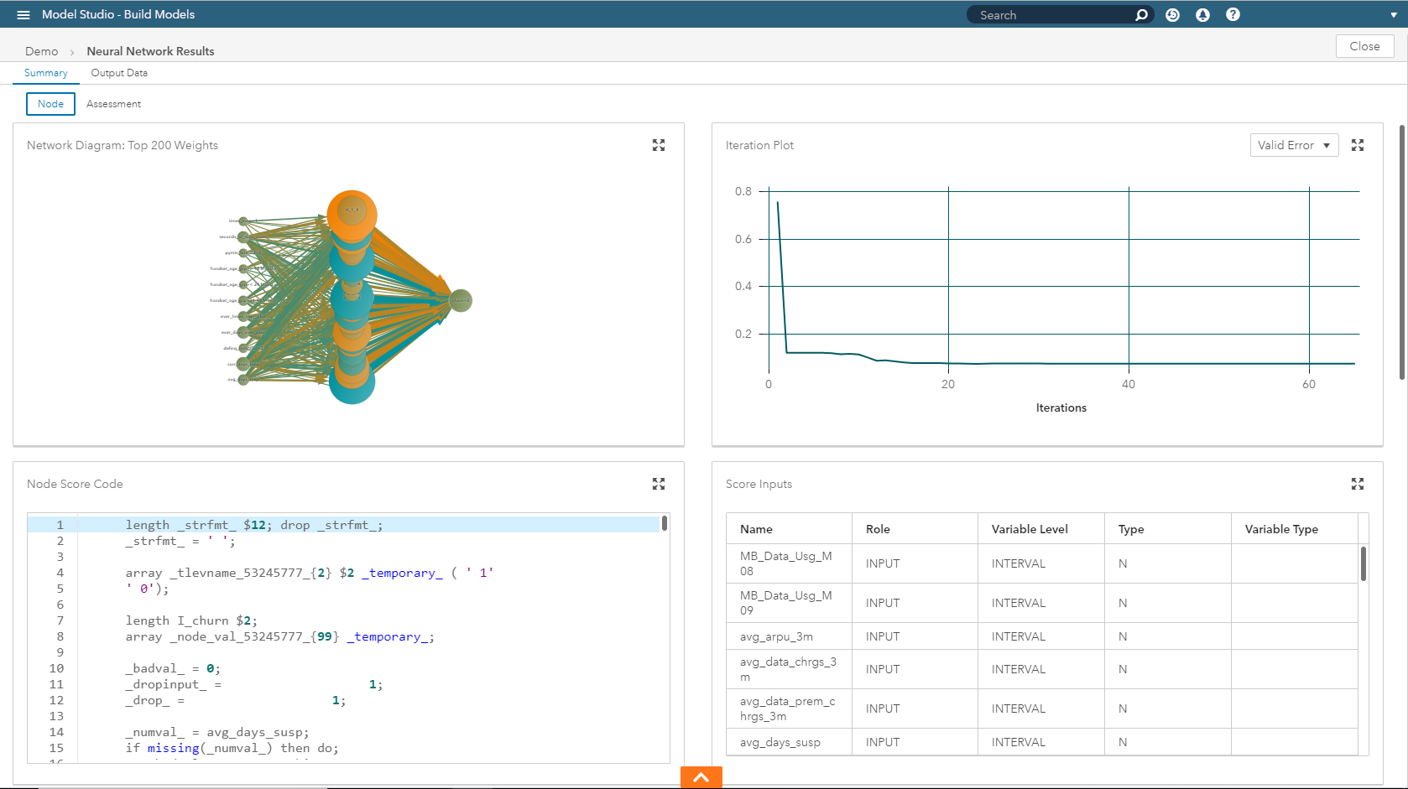Select the Node toggle button
The height and width of the screenshot is (789, 1408).
pyautogui.click(x=50, y=103)
